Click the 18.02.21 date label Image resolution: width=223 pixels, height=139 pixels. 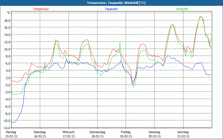97,136
